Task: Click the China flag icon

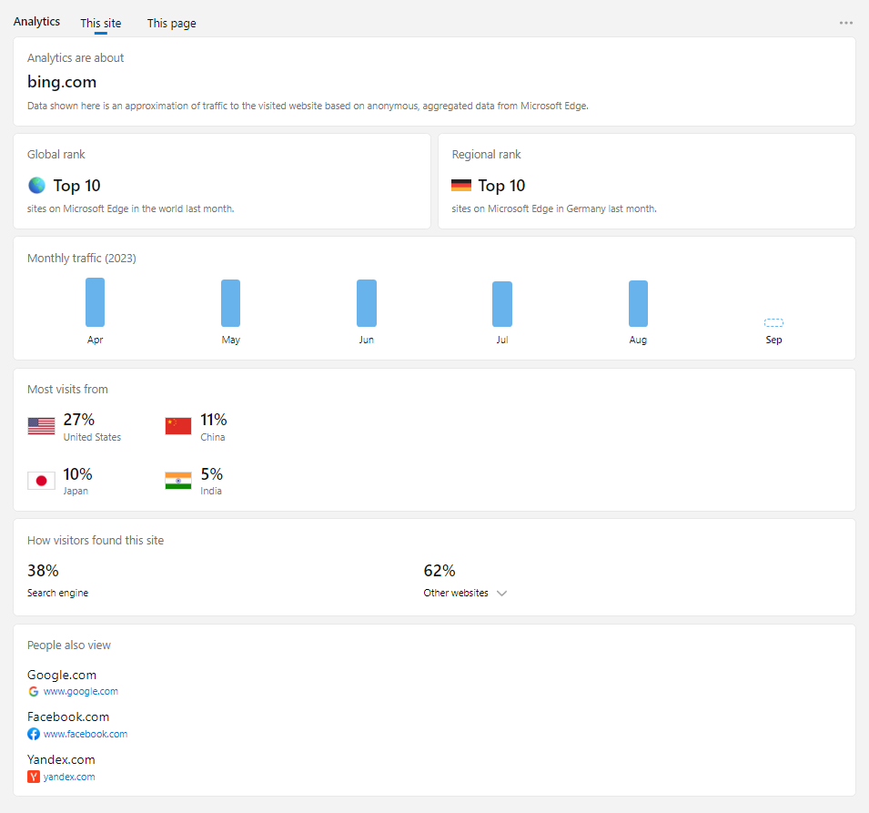Action: click(178, 426)
